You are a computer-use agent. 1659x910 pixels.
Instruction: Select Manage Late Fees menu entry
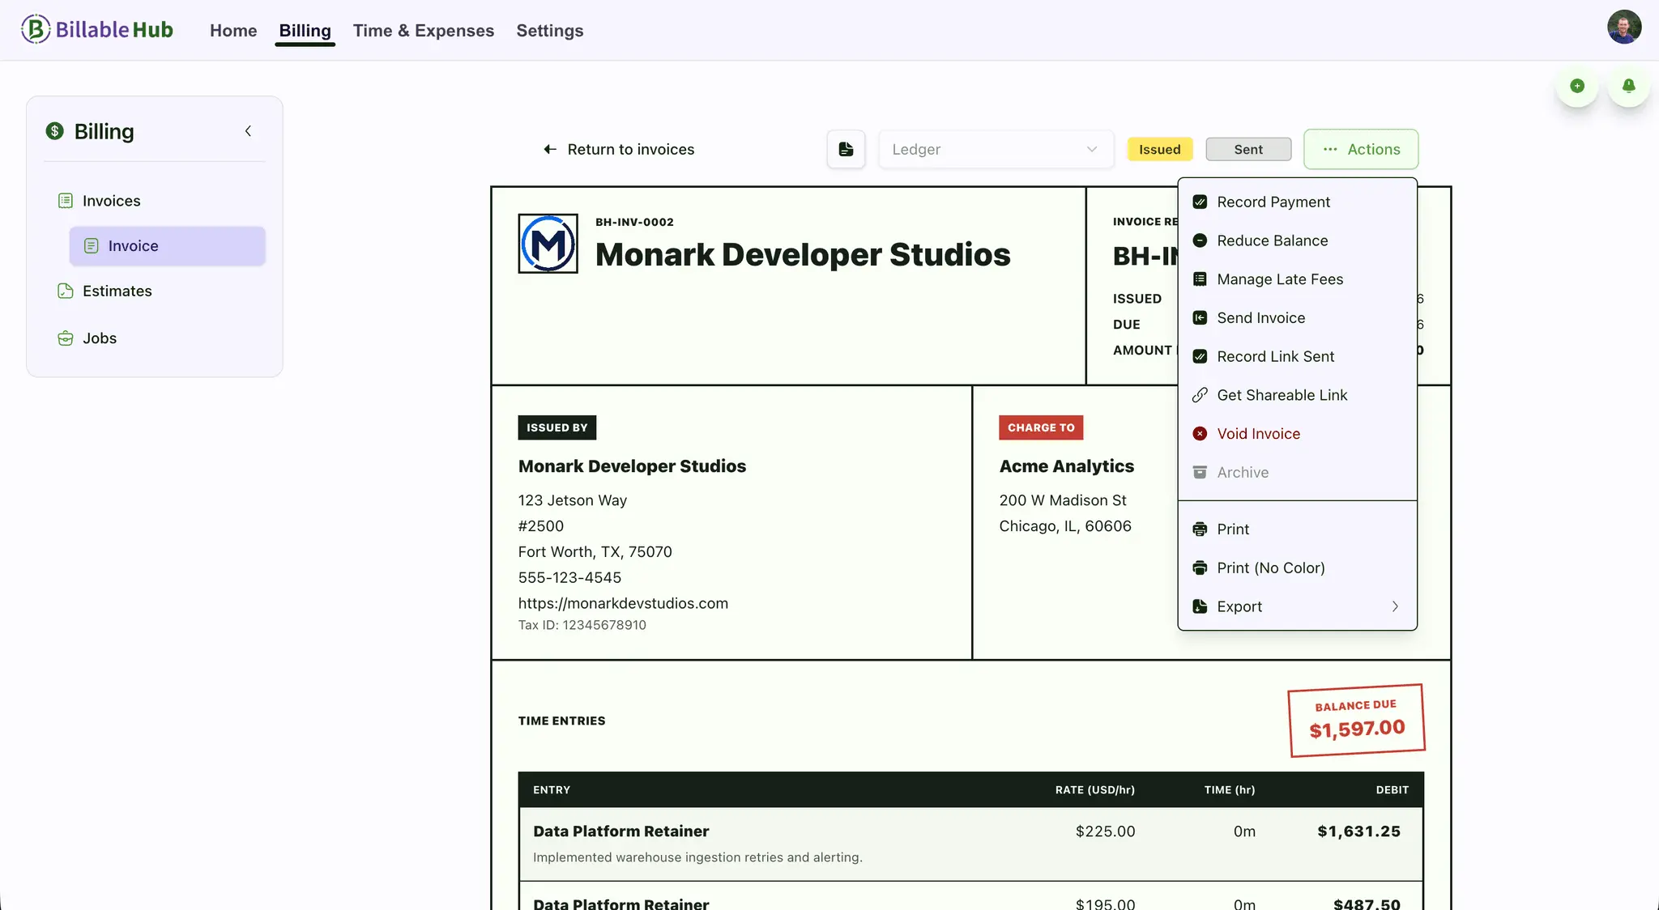pos(1297,279)
